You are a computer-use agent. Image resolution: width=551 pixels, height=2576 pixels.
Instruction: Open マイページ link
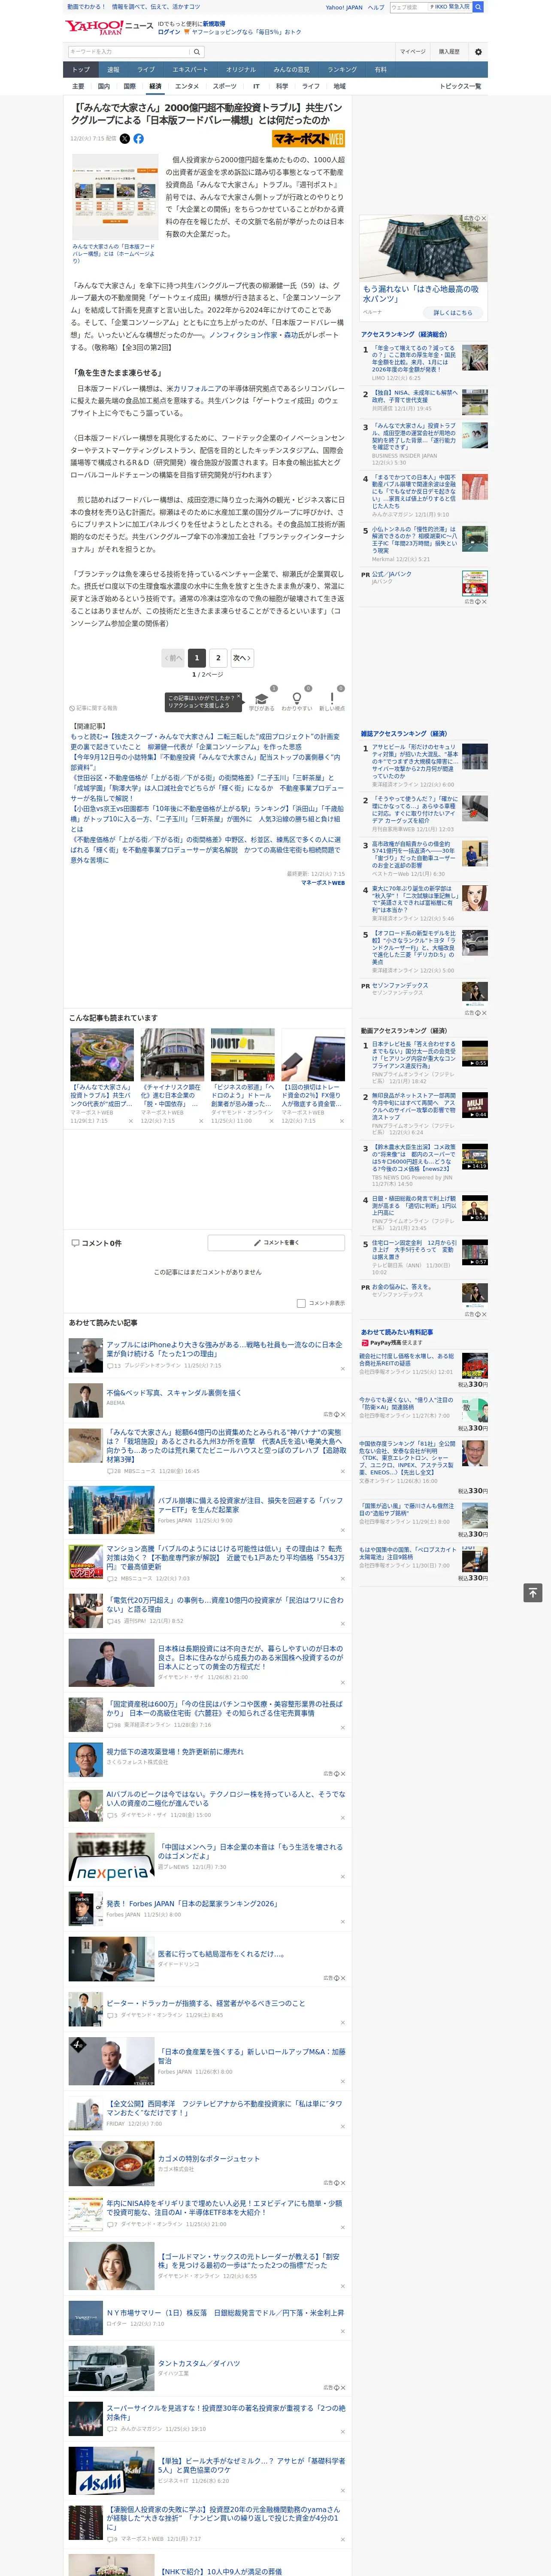[412, 52]
